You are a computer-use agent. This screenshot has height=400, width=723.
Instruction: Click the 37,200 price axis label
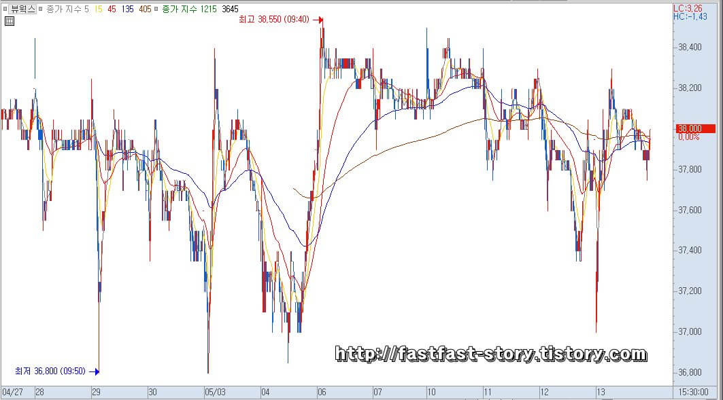click(x=690, y=291)
